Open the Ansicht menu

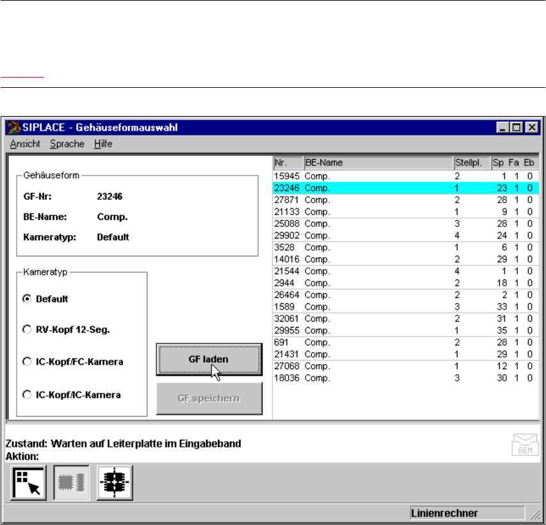(x=25, y=144)
